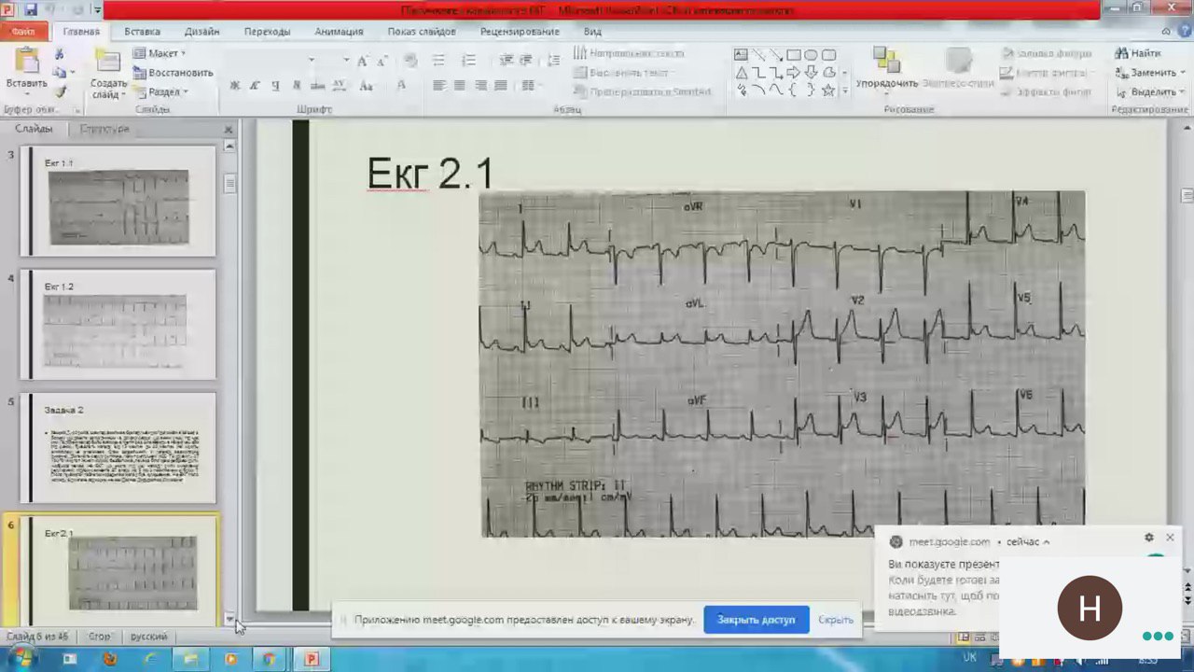The image size is (1194, 672).
Task: Open the font size dropdown arrow
Action: click(346, 61)
